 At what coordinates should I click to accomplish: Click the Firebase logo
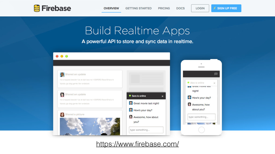coord(52,8)
